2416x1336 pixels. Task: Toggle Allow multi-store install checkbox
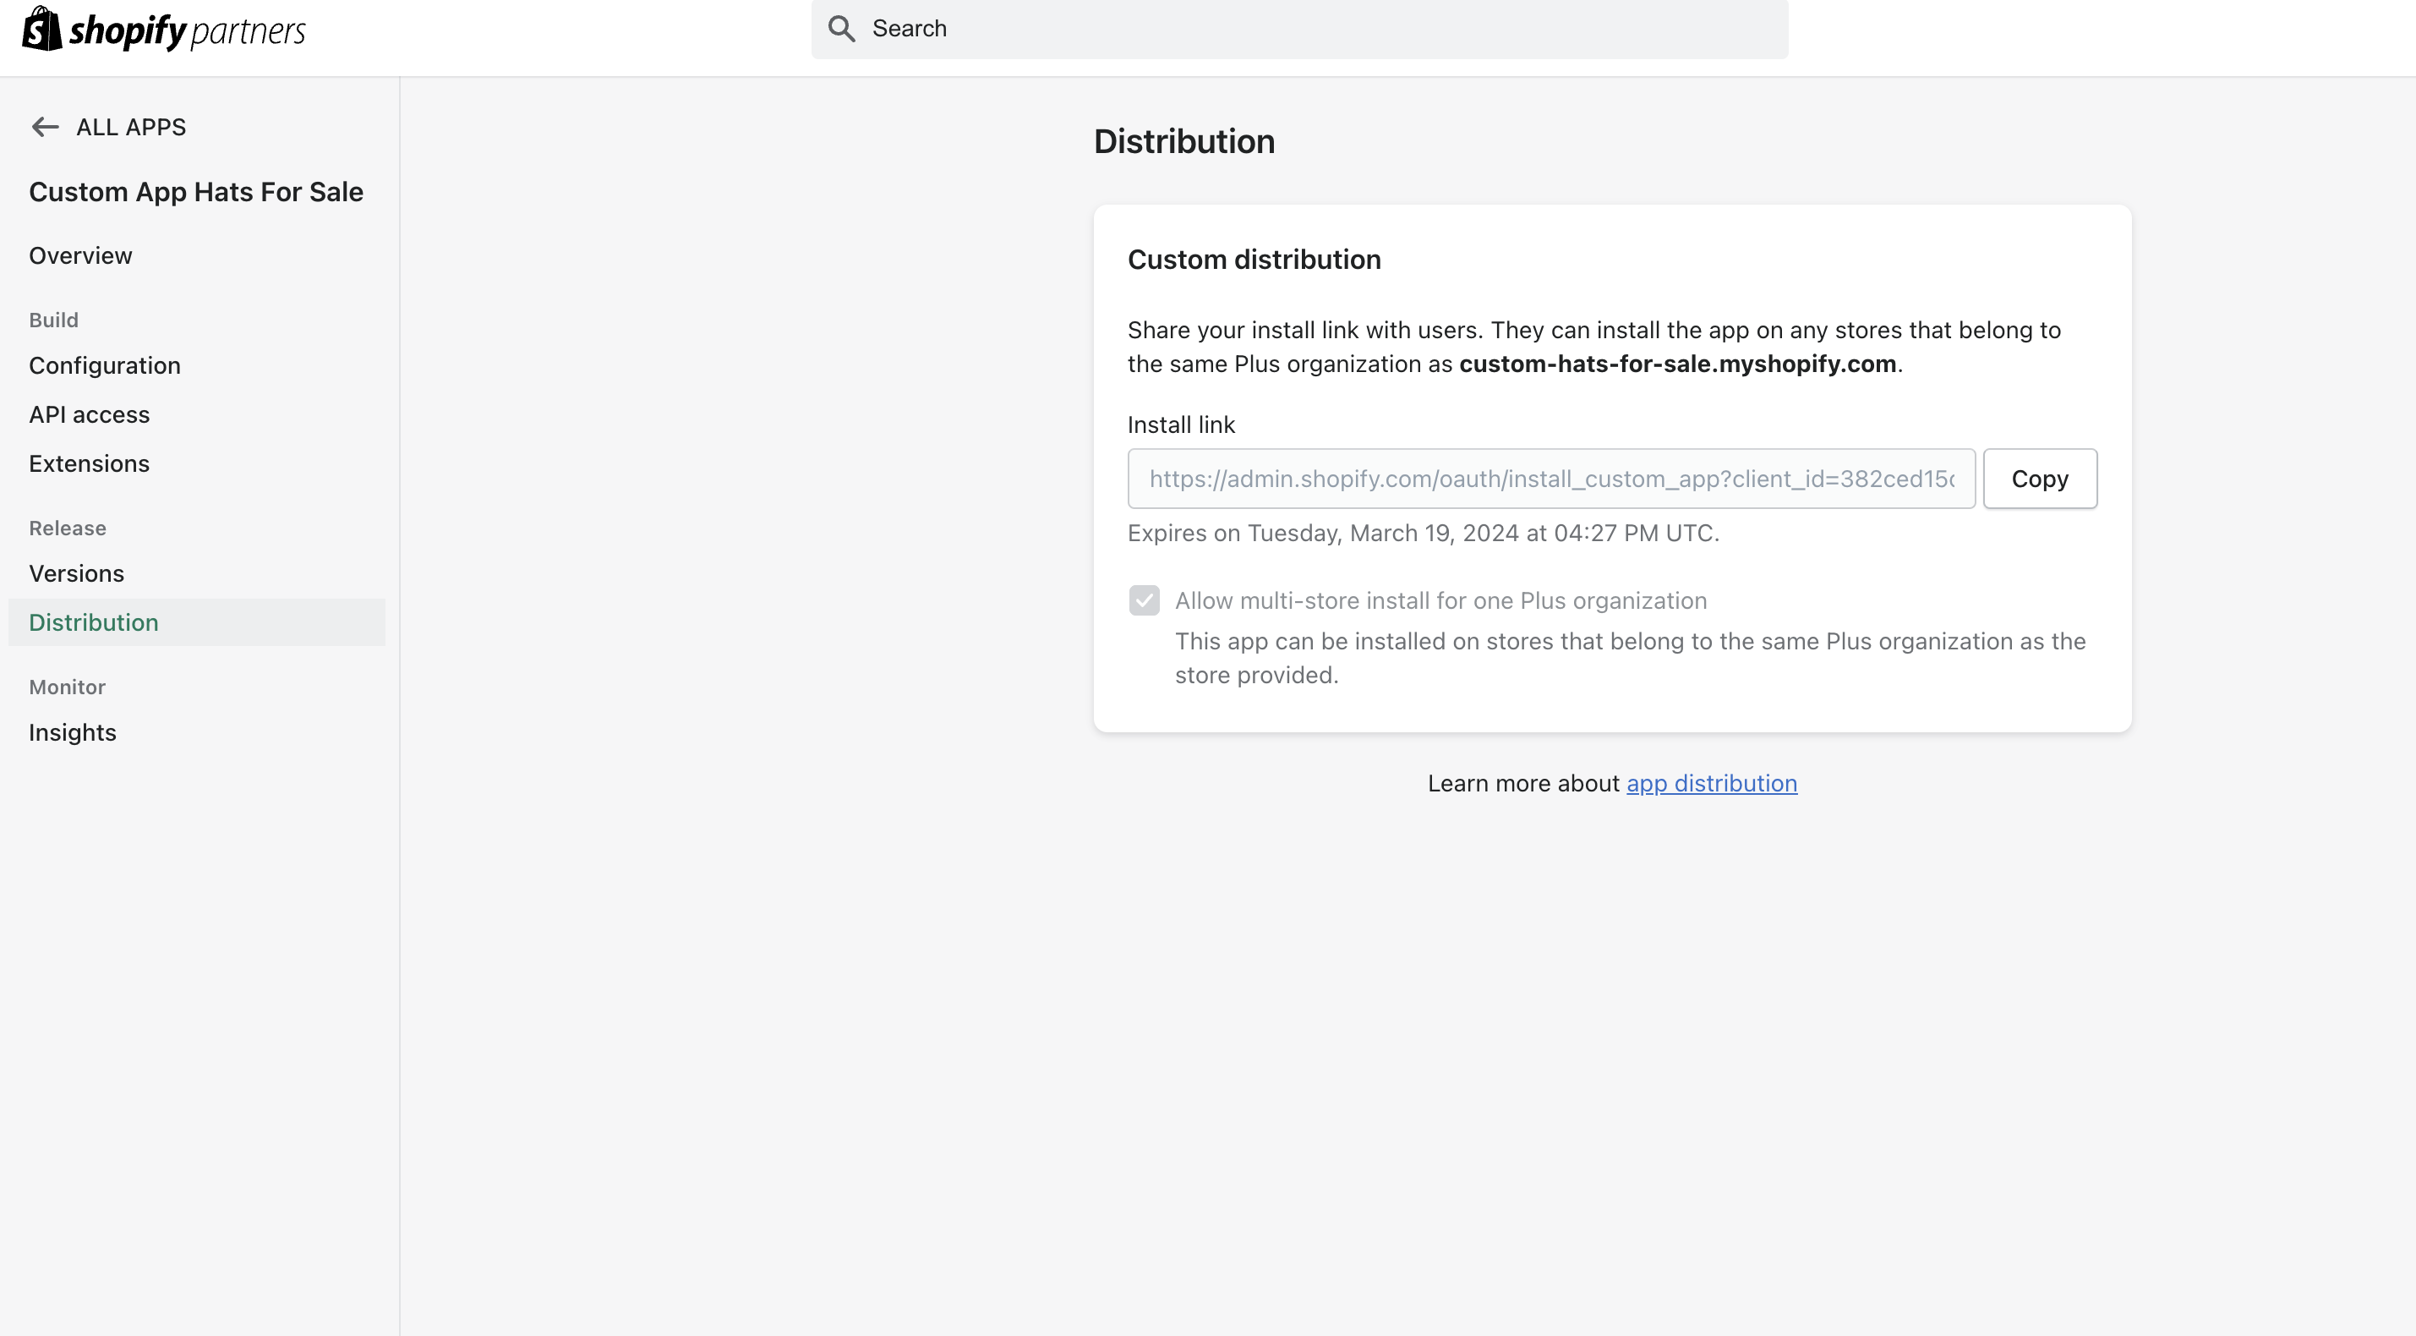1145,600
